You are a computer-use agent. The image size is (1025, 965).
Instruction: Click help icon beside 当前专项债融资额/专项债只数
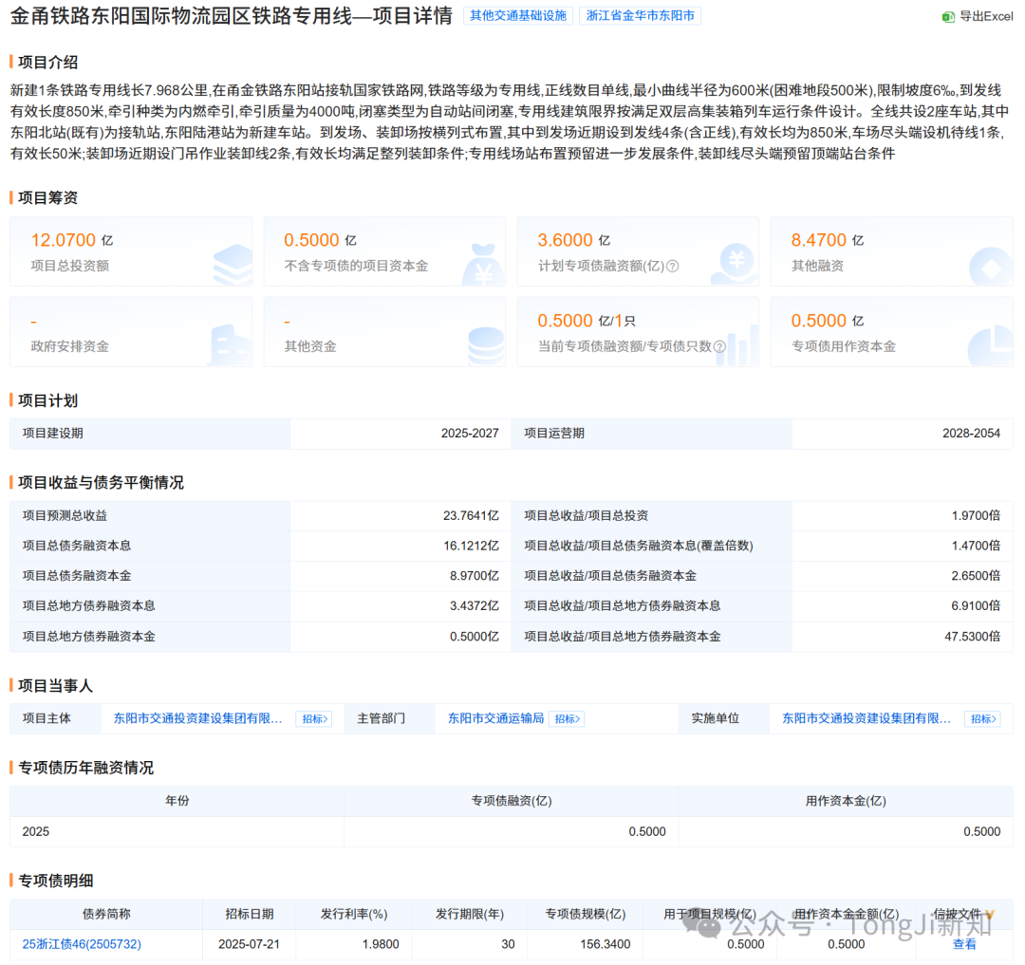tap(719, 346)
